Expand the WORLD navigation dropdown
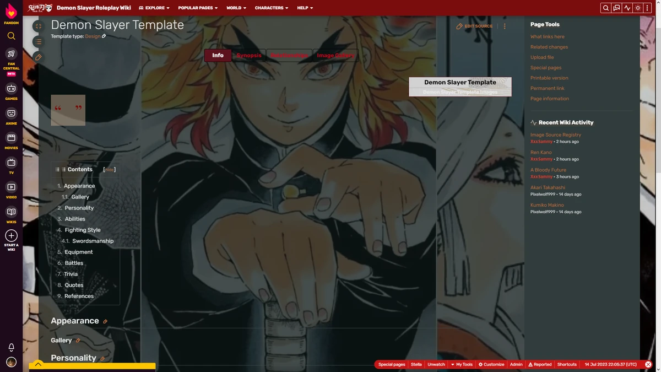 [x=236, y=8]
